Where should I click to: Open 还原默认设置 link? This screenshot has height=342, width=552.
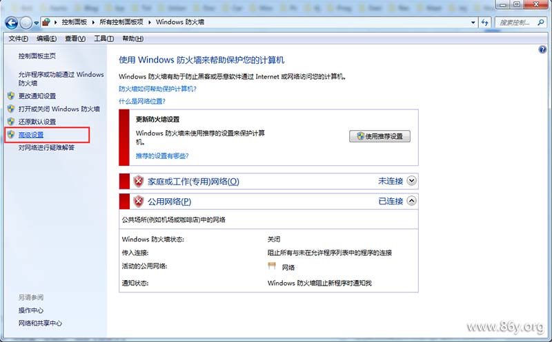pyautogui.click(x=37, y=122)
